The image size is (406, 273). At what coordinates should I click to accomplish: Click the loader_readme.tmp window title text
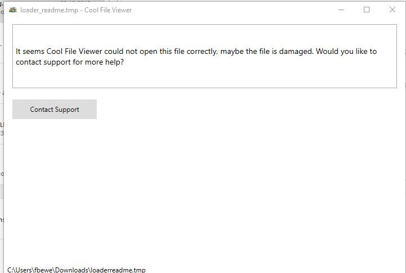76,10
